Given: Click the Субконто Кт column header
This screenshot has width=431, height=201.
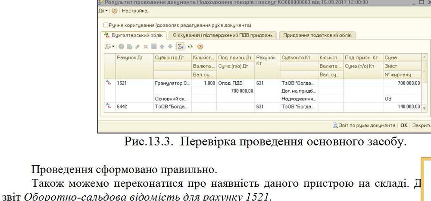Looking at the screenshot, I should (x=299, y=58).
